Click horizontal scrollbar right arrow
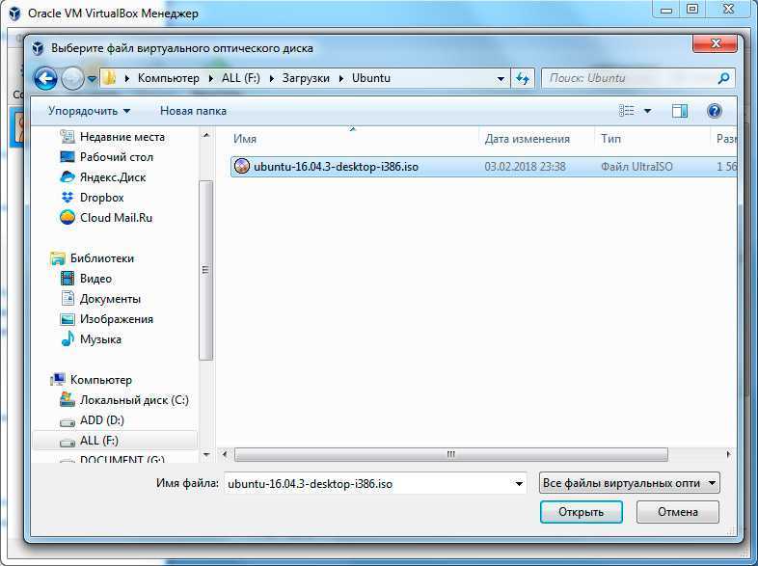This screenshot has height=566, width=758. click(x=728, y=454)
